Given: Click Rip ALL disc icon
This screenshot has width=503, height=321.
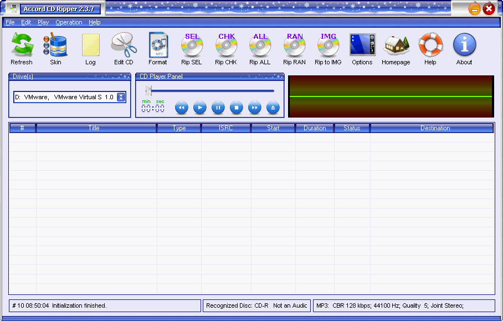Looking at the screenshot, I should click(260, 45).
